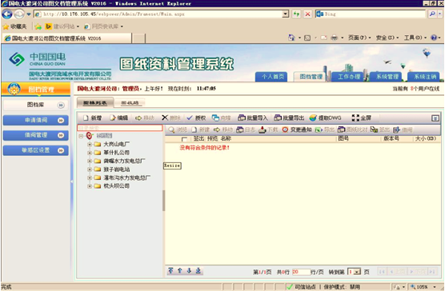445x291 pixels.
Task: Click the 借阅 (borrow) icon
Action: (x=396, y=130)
